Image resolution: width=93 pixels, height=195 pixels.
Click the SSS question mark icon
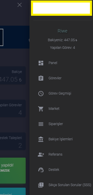click(x=41, y=185)
